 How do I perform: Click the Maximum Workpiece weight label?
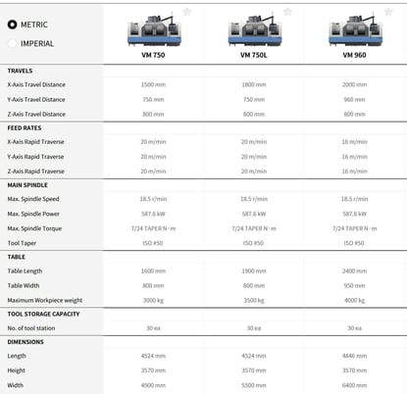click(45, 301)
